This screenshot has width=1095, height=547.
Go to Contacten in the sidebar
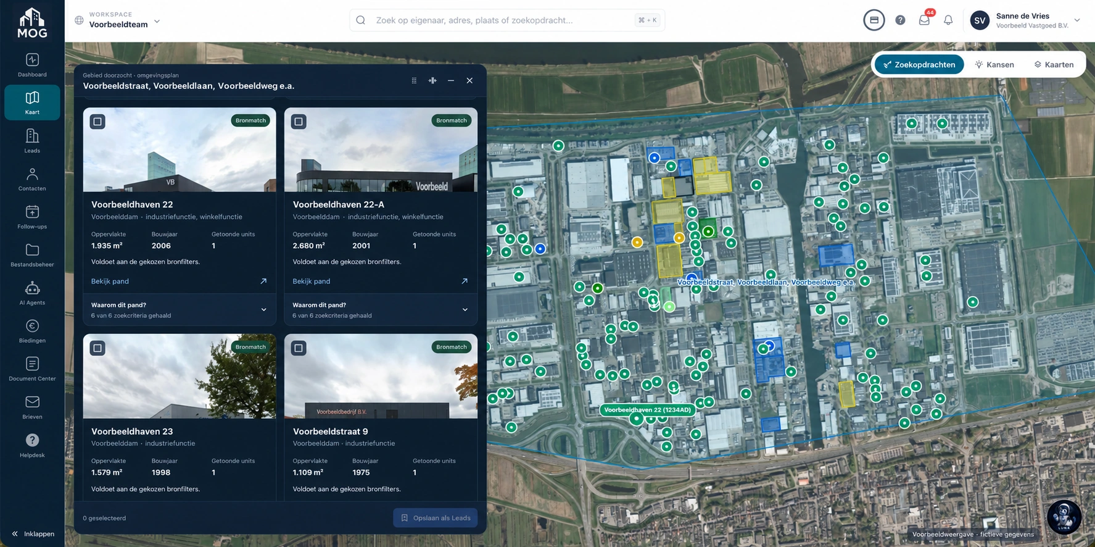(32, 179)
